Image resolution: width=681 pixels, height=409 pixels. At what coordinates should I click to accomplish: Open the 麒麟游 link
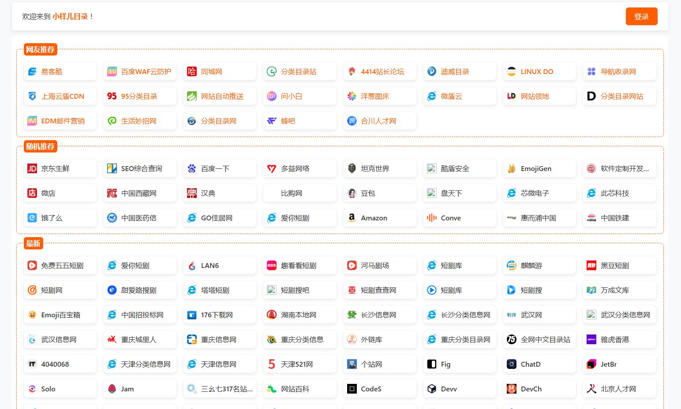(531, 265)
